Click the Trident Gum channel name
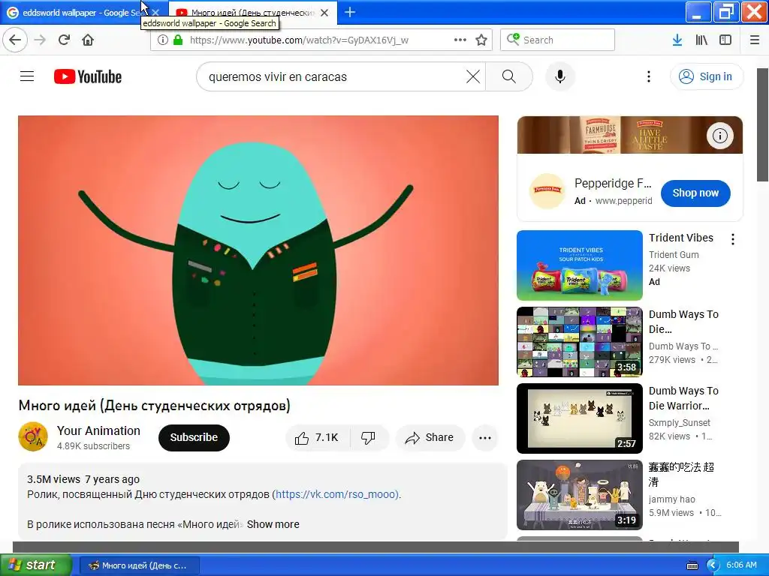The height and width of the screenshot is (576, 769). click(x=674, y=255)
